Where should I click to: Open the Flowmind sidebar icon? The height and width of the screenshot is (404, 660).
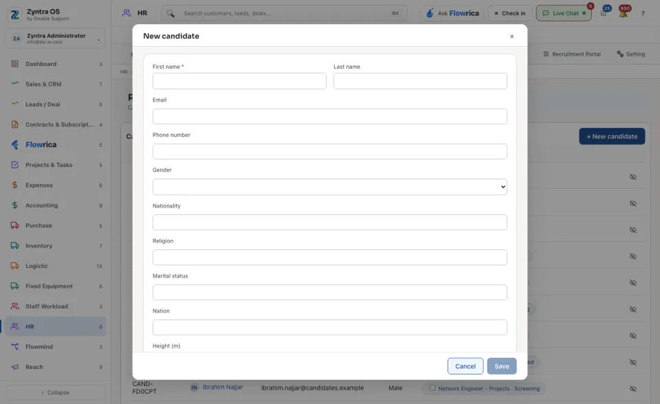(14, 347)
